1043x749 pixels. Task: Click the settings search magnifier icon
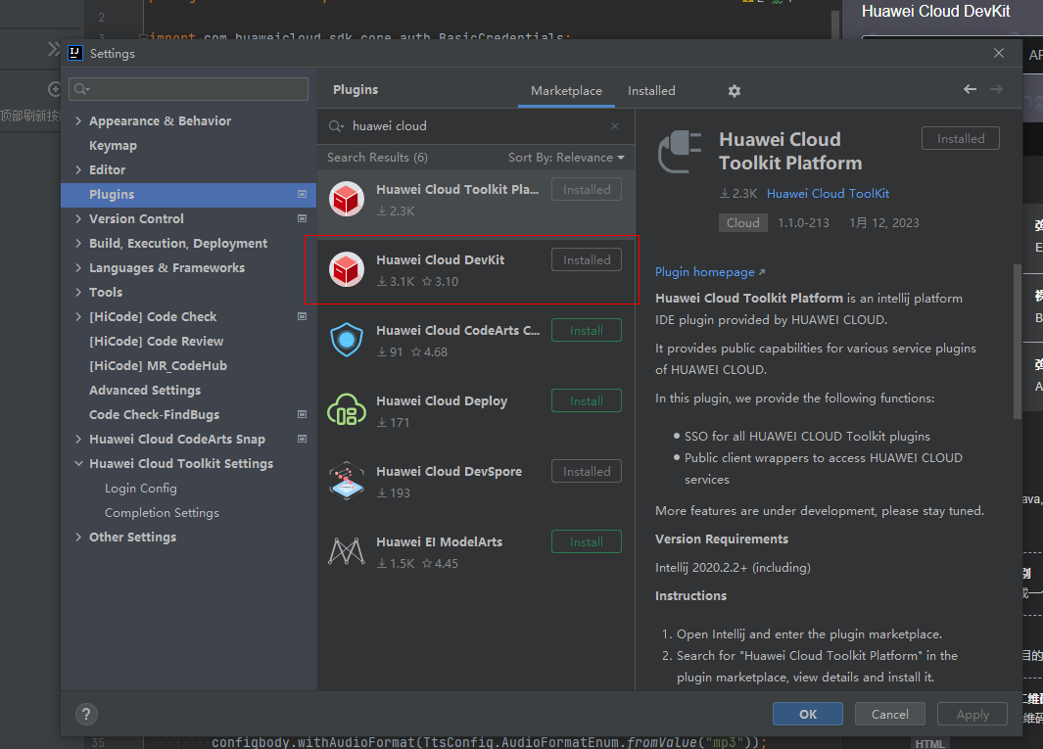[x=81, y=89]
